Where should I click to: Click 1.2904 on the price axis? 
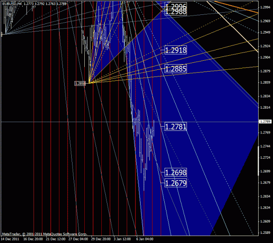click(265, 58)
